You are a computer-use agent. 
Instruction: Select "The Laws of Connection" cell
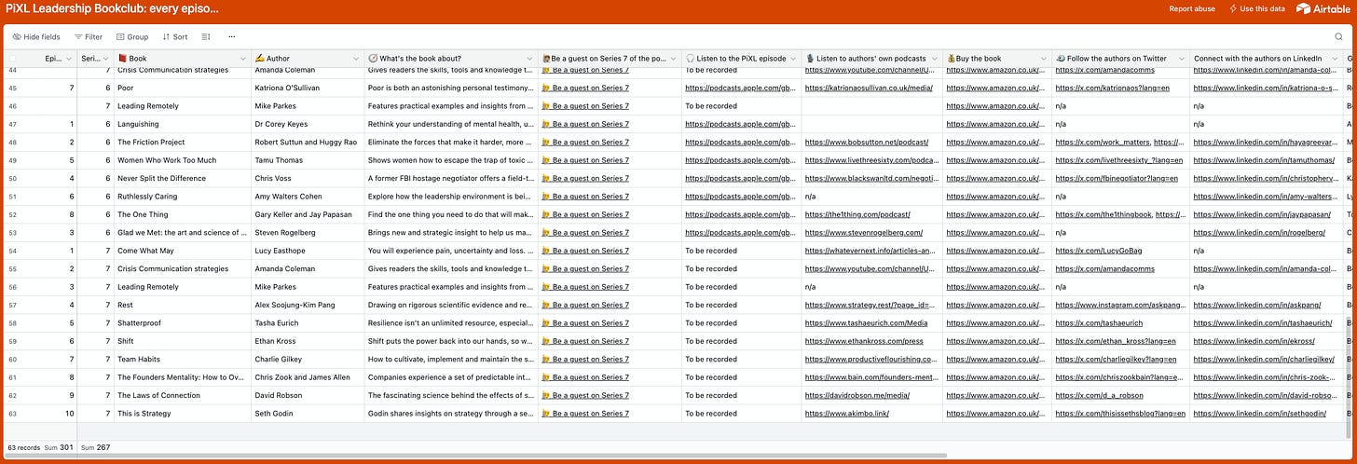tap(183, 395)
